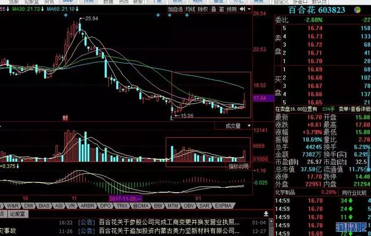Switch to the TRIX indicator tab
371x236 pixels.
pos(122,206)
